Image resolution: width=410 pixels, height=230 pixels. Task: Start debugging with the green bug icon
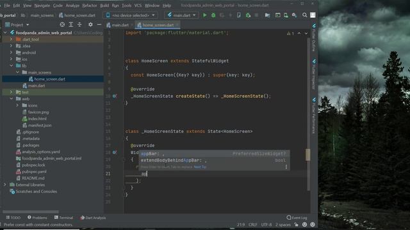click(x=213, y=15)
